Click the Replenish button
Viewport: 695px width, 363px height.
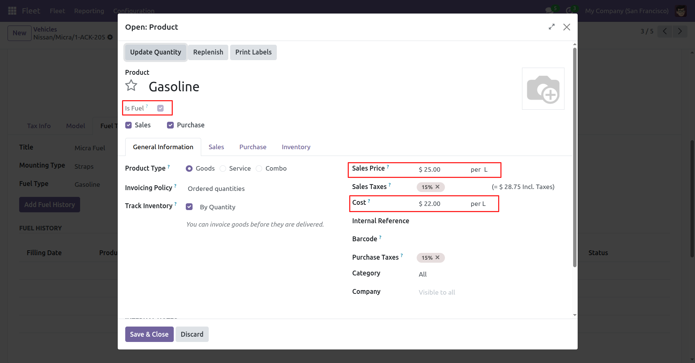point(208,52)
